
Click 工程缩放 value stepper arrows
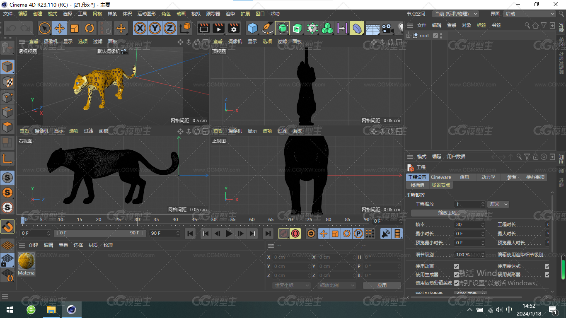(483, 204)
